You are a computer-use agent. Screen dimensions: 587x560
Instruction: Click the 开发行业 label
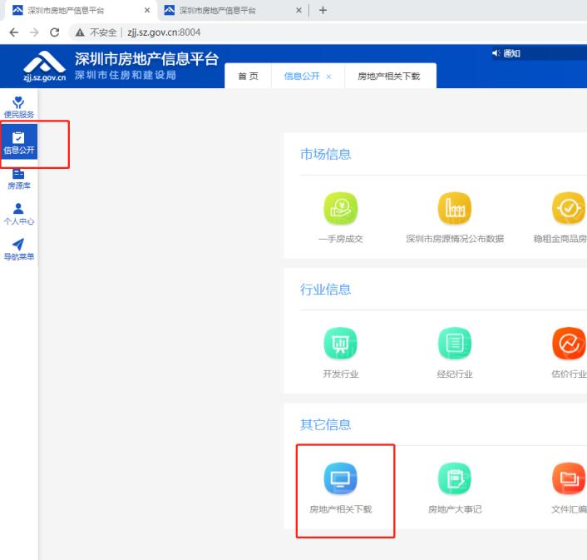point(341,374)
